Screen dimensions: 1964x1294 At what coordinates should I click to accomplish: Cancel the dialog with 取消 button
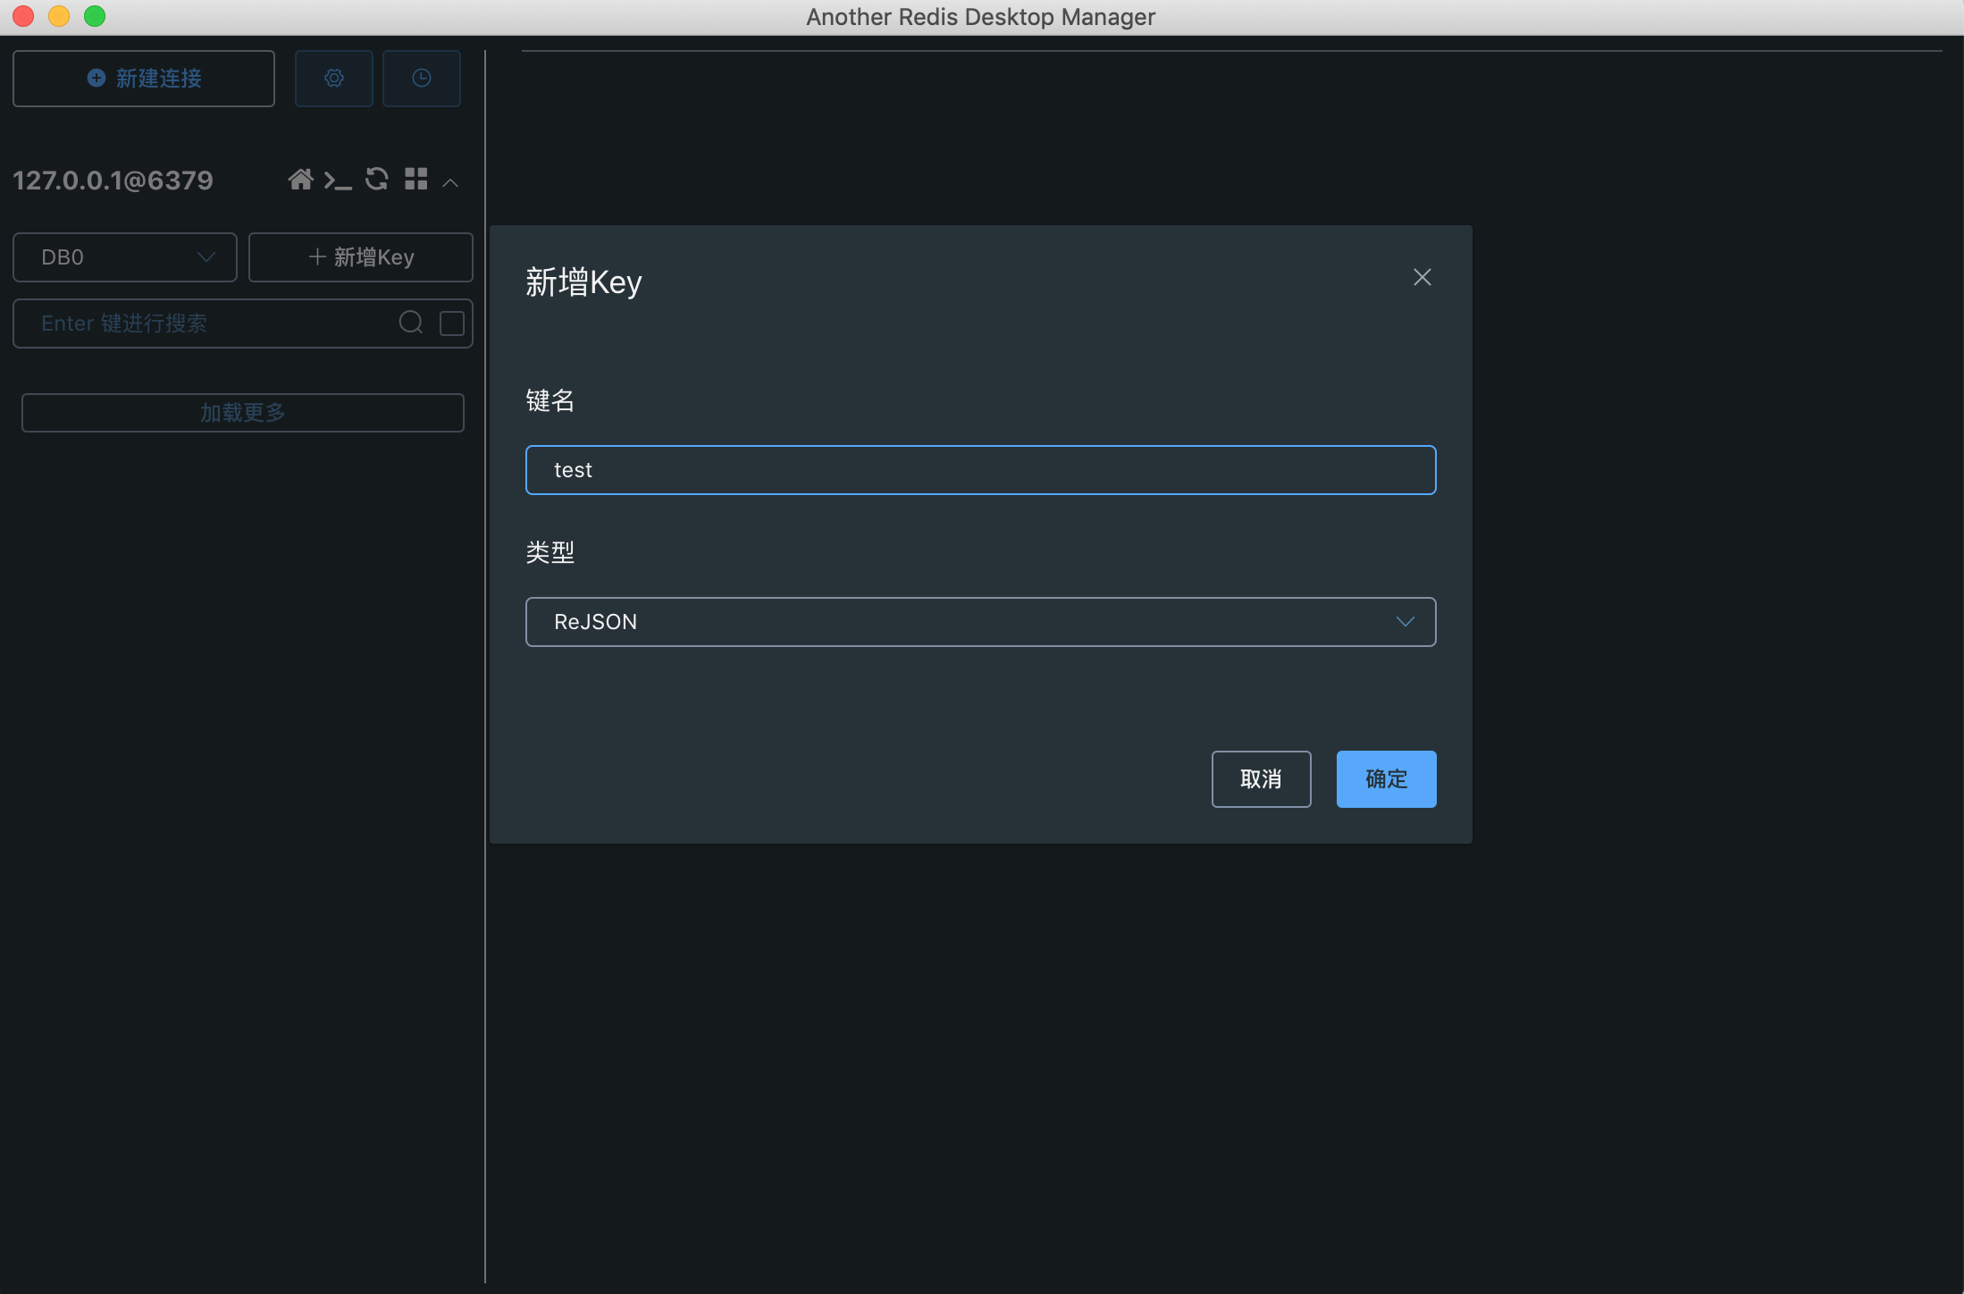coord(1261,778)
